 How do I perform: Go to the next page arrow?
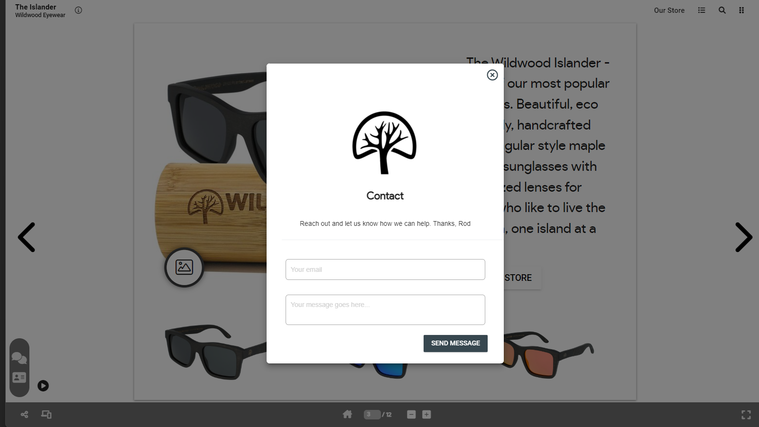tap(743, 237)
